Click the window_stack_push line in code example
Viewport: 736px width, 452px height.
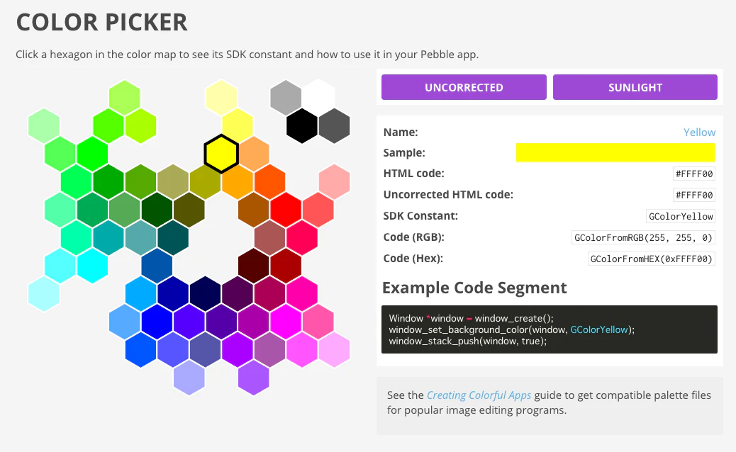468,341
